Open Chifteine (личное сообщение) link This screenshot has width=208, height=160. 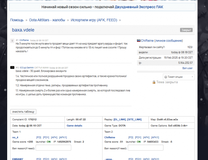(162, 41)
